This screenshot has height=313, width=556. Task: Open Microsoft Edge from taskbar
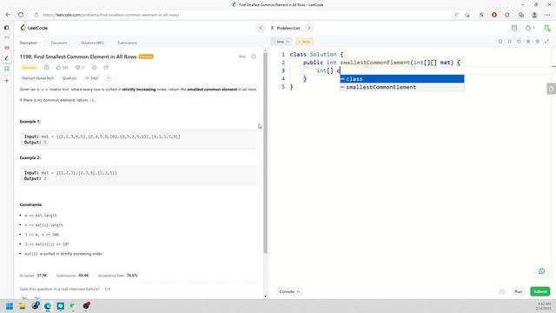48,306
